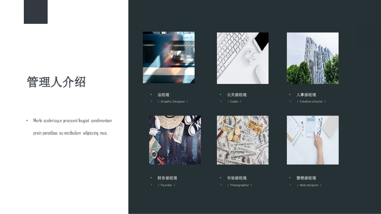
Task: Click the 市场部经理 label
Action: click(x=237, y=178)
